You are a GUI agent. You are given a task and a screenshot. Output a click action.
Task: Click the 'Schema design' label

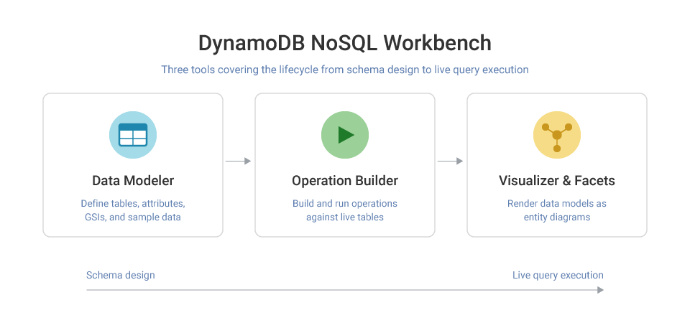[x=121, y=275]
